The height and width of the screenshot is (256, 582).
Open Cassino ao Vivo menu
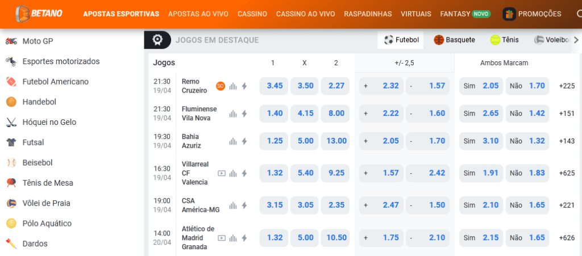pos(306,14)
